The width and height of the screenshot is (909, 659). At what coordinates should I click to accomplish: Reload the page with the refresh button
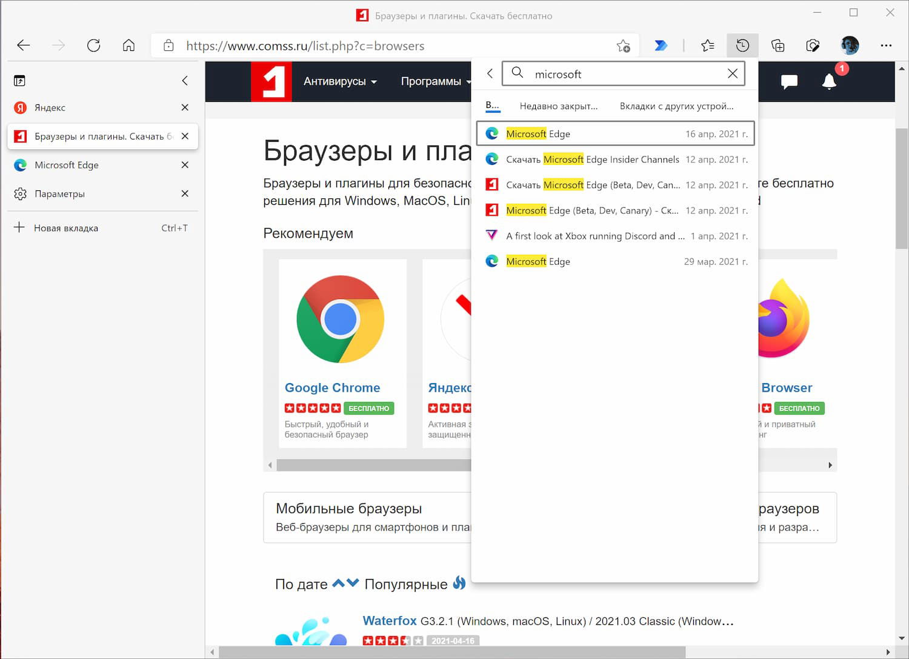point(93,45)
